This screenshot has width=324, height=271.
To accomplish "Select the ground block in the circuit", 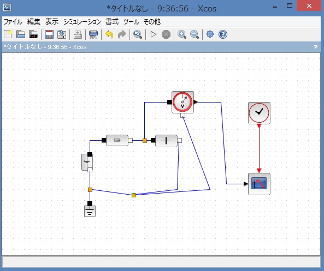I will coord(90,211).
